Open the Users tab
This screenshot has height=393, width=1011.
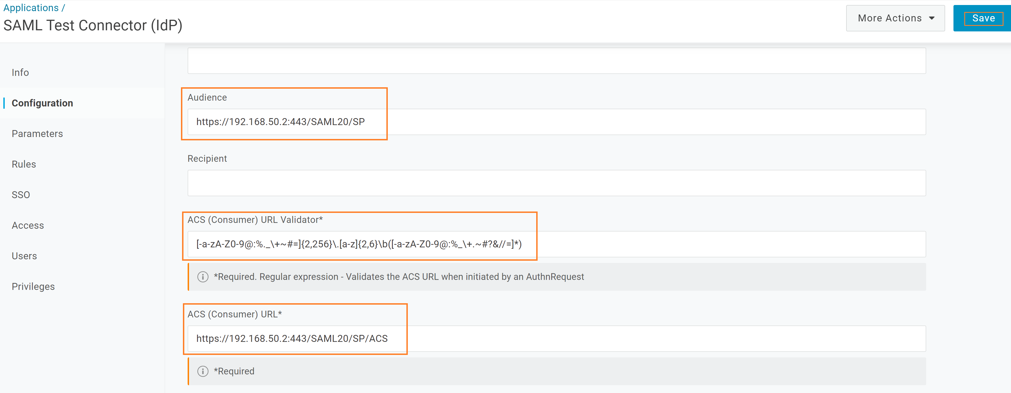click(24, 256)
